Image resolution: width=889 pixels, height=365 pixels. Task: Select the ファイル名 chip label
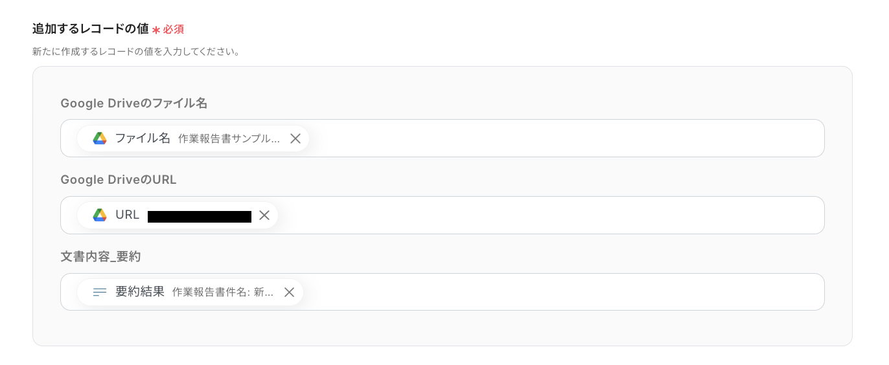click(x=143, y=138)
